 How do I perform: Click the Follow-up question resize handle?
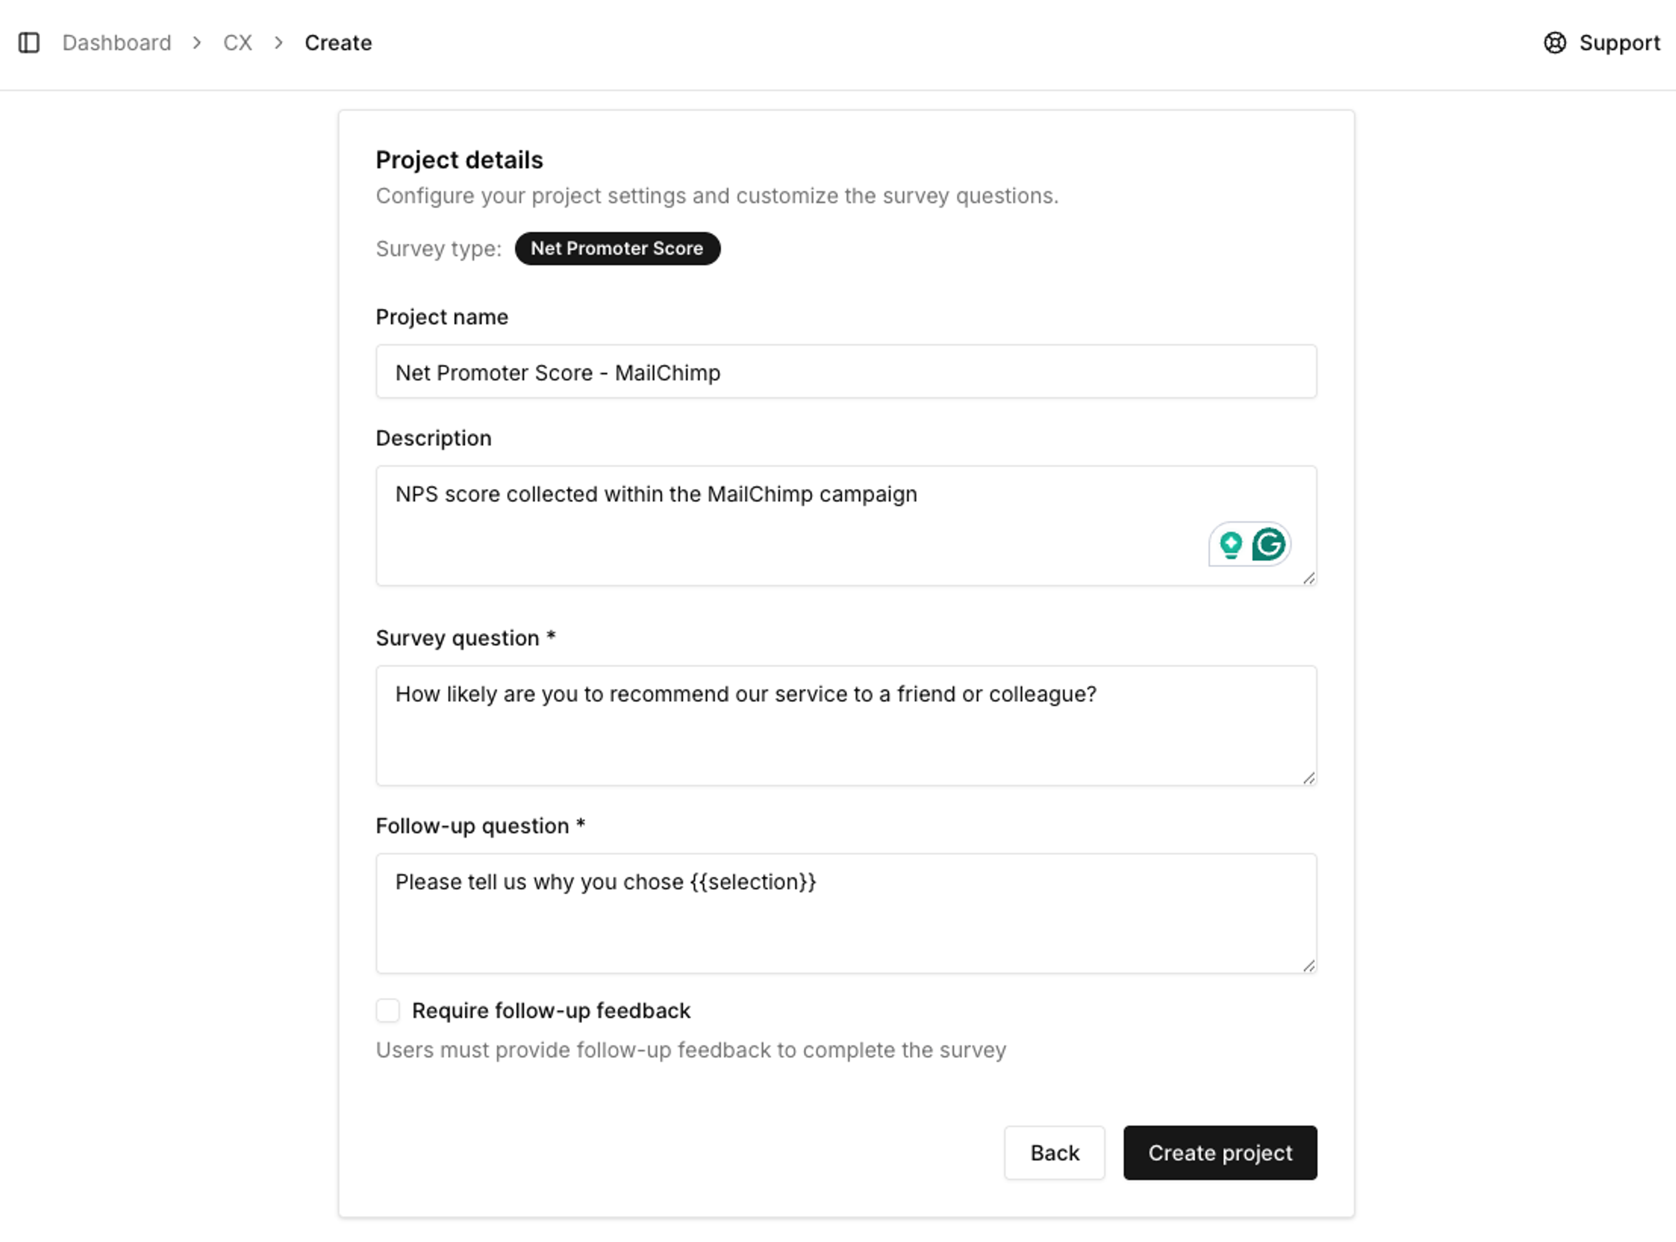click(x=1308, y=965)
